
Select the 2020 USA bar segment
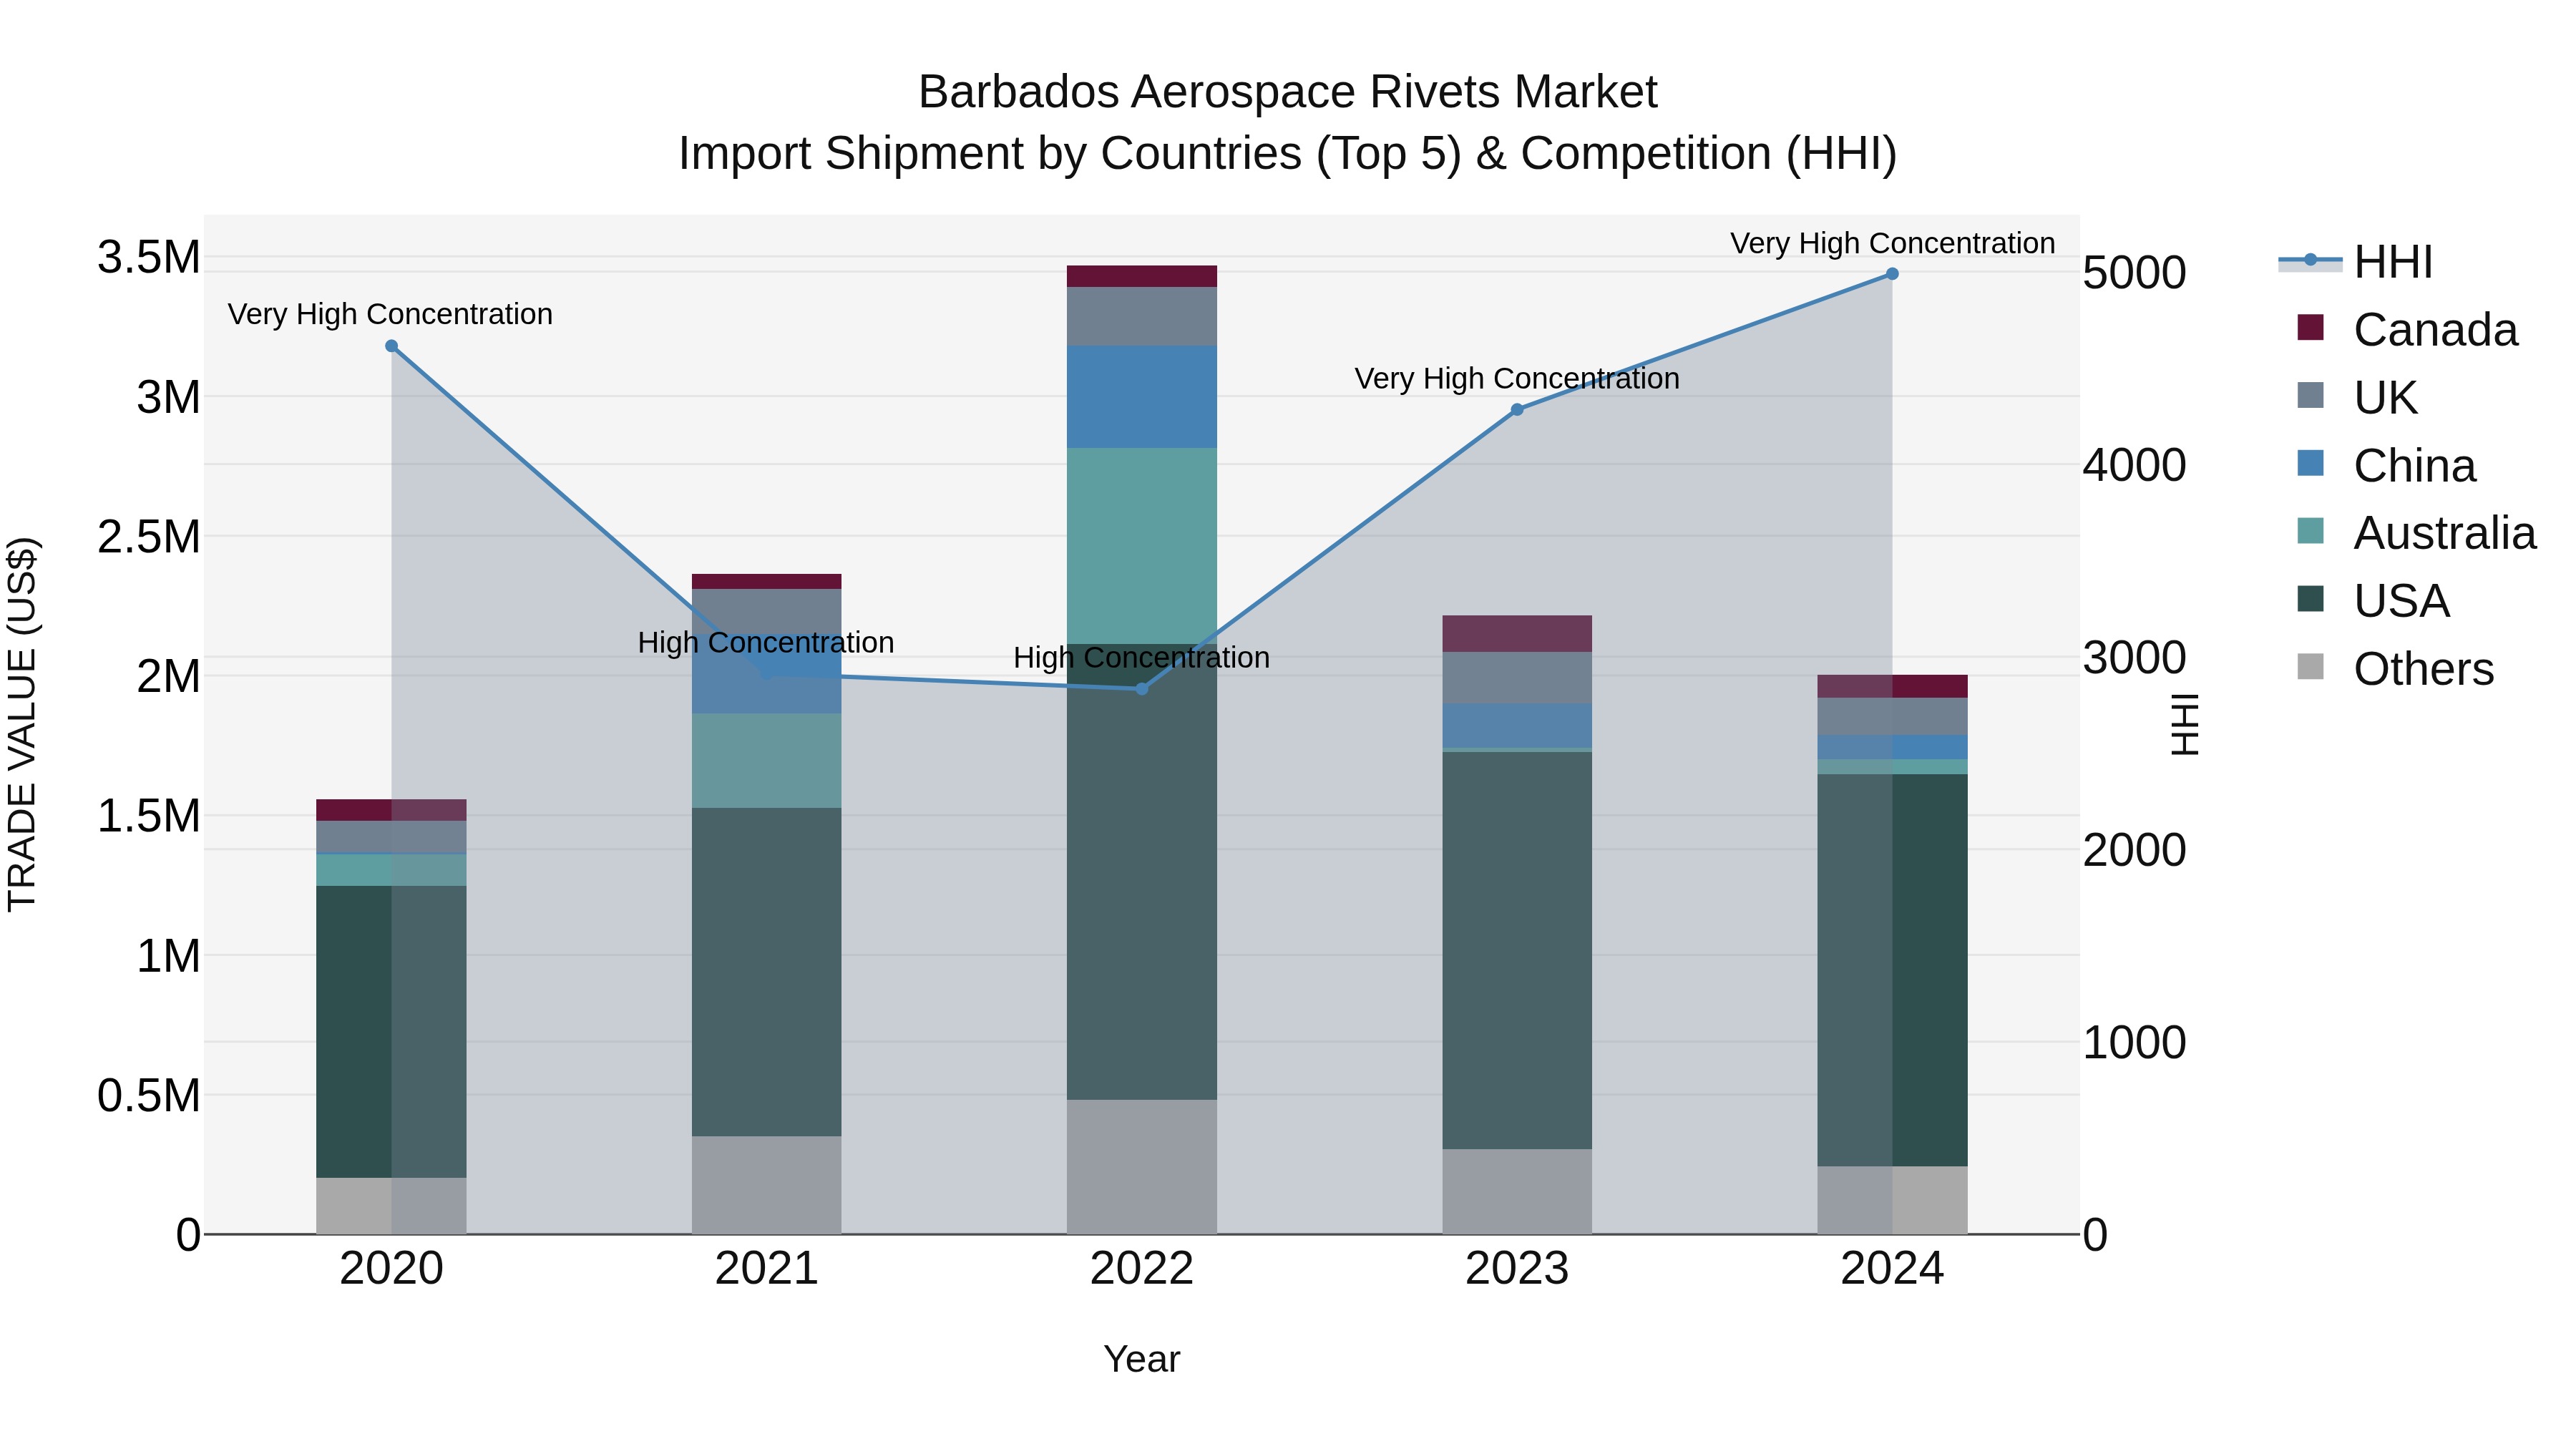coord(392,1032)
